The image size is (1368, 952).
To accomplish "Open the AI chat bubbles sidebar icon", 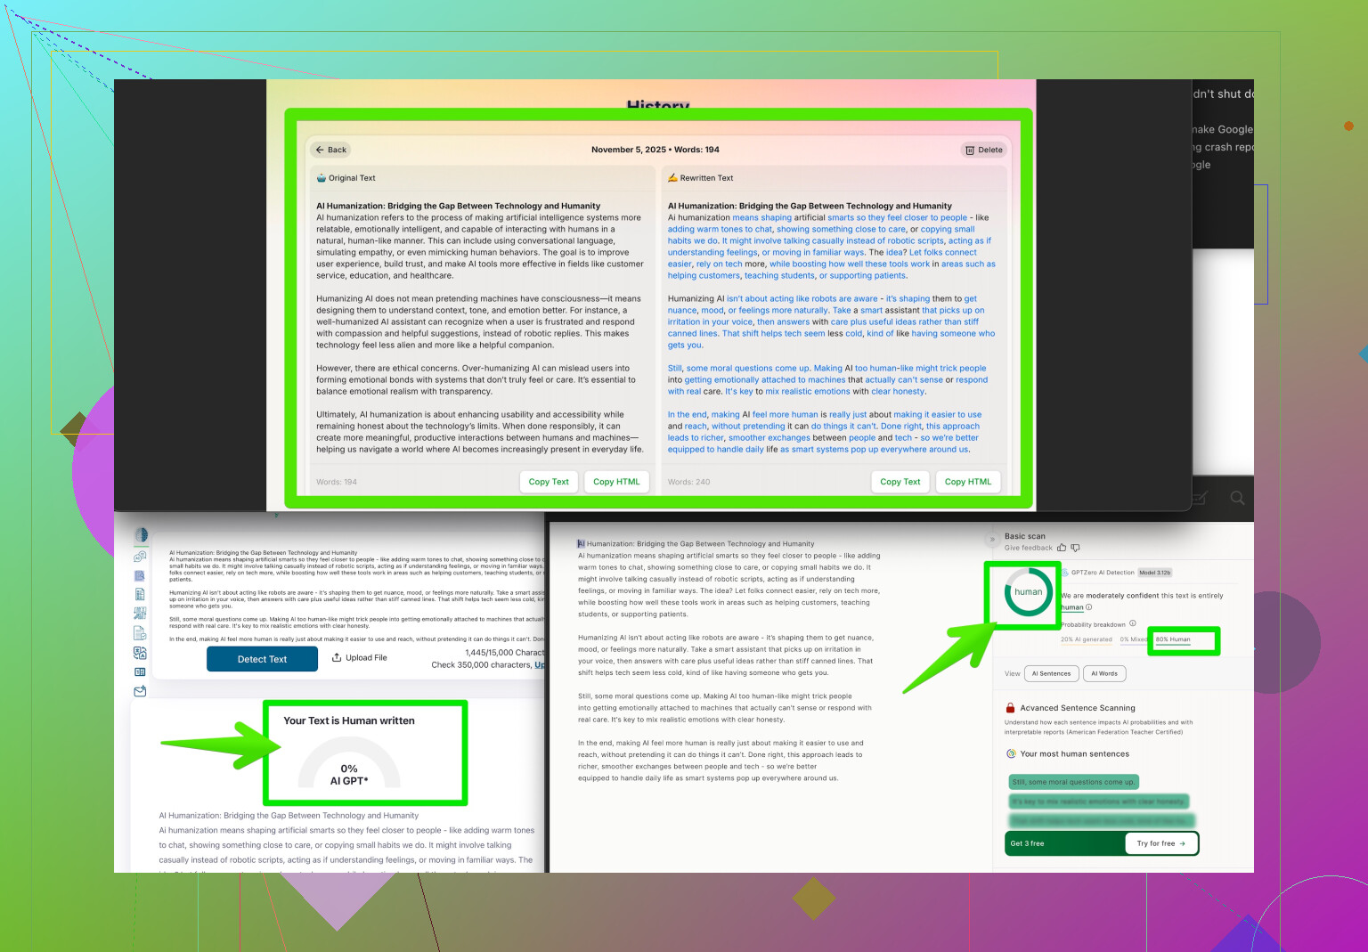I will 140,557.
